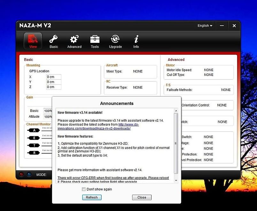Click Orientation Control NONE value
This screenshot has height=211, width=257.
click(x=222, y=105)
